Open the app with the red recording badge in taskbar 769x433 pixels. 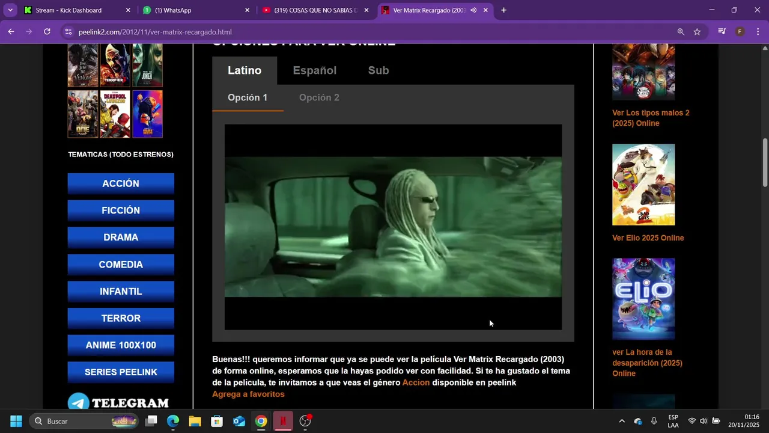click(305, 421)
